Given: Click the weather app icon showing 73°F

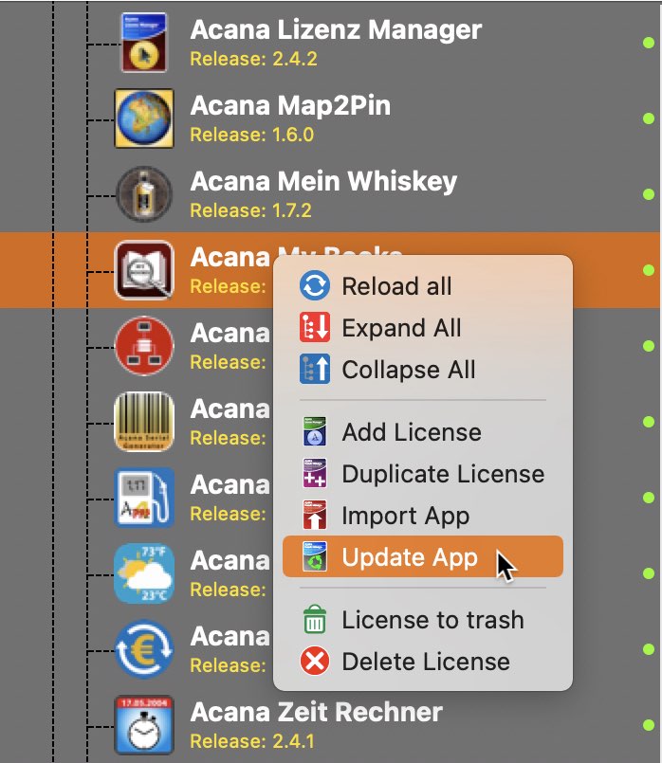Looking at the screenshot, I should click(143, 573).
